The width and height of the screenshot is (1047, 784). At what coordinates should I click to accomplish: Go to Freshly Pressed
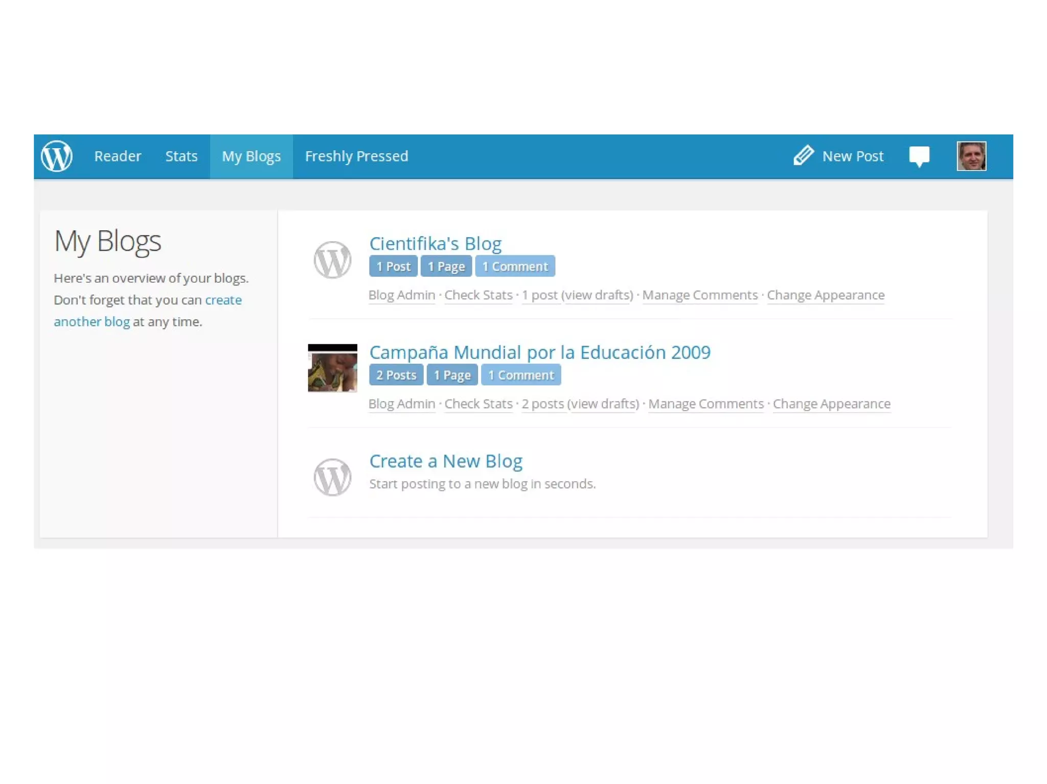pyautogui.click(x=356, y=156)
